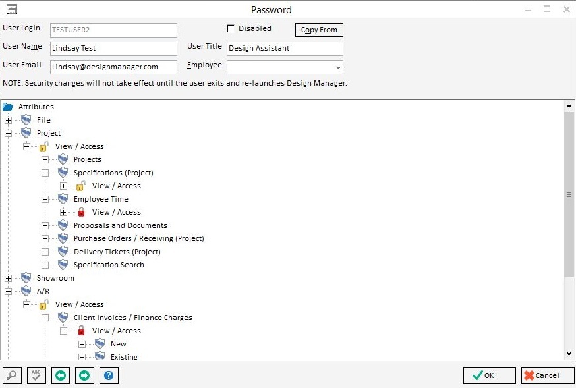Click the down arrow on the vertical scrollbar
The height and width of the screenshot is (388, 576).
click(569, 352)
